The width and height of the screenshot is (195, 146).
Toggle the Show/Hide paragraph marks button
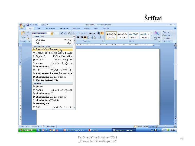point(102,33)
